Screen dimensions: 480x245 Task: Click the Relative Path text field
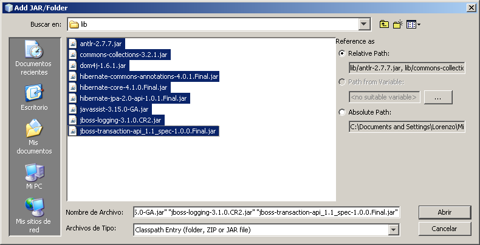407,68
